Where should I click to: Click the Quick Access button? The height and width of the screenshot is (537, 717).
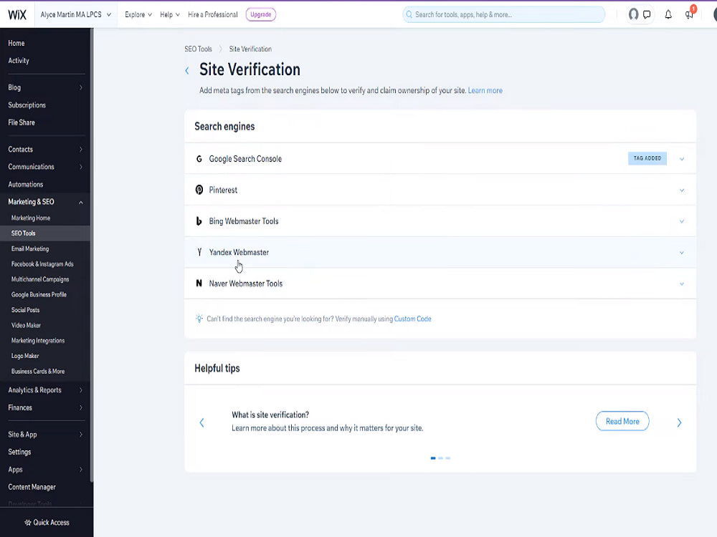[x=47, y=523]
